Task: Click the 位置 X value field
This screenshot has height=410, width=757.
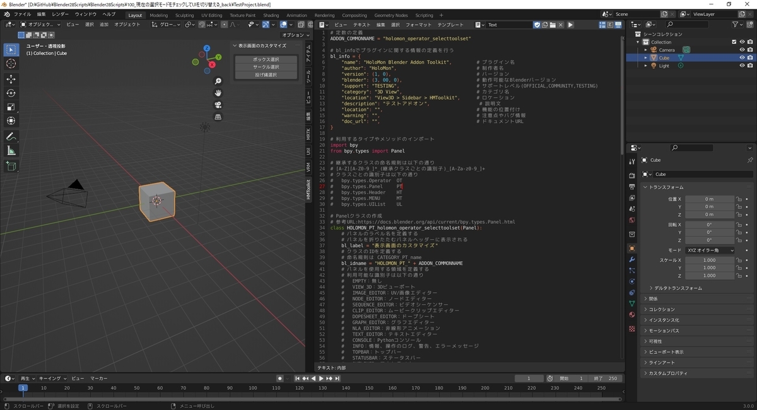Action: tap(710, 199)
